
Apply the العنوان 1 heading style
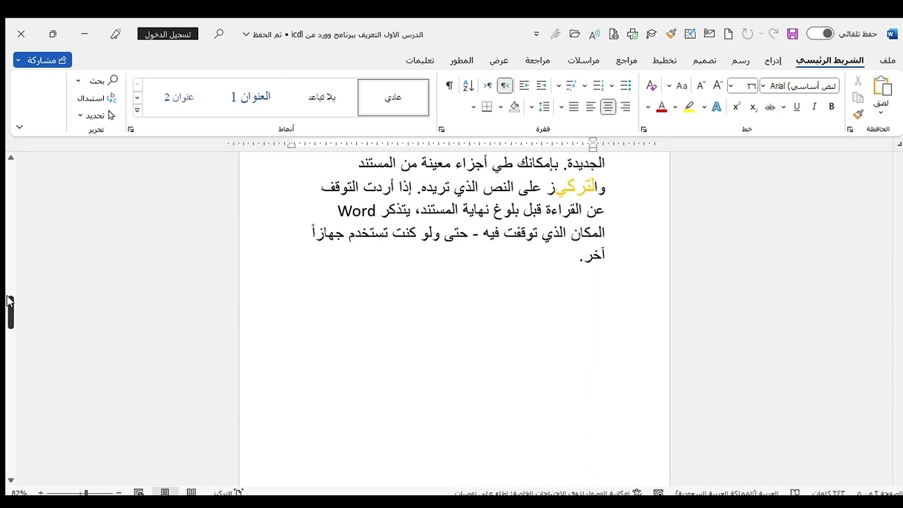250,97
